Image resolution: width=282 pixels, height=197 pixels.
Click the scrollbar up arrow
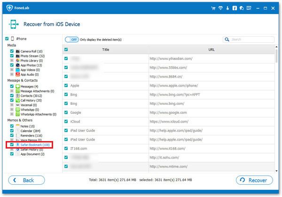pos(276,47)
